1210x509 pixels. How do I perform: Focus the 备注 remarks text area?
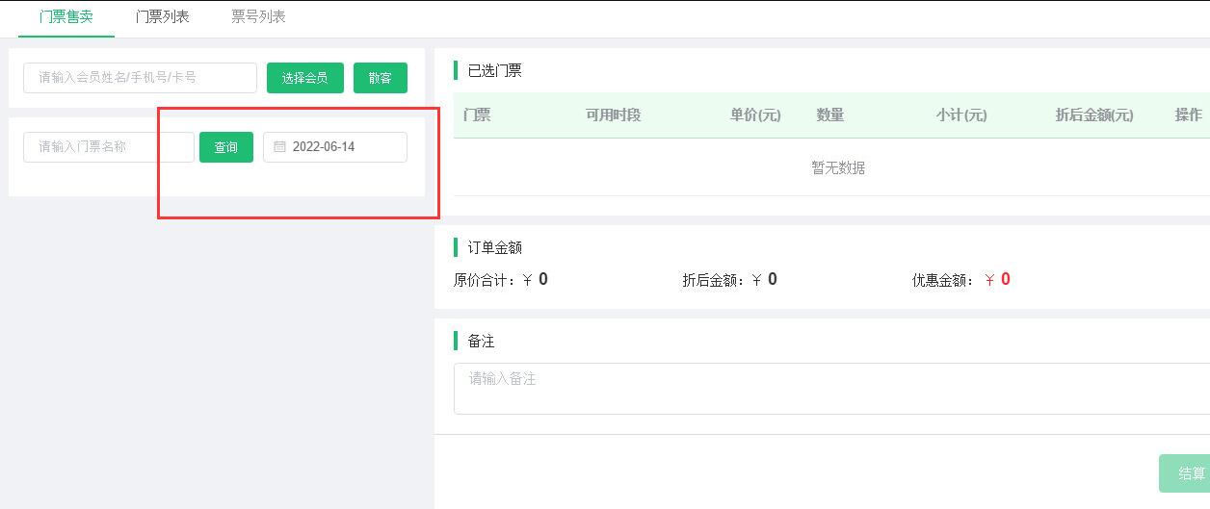(x=829, y=389)
